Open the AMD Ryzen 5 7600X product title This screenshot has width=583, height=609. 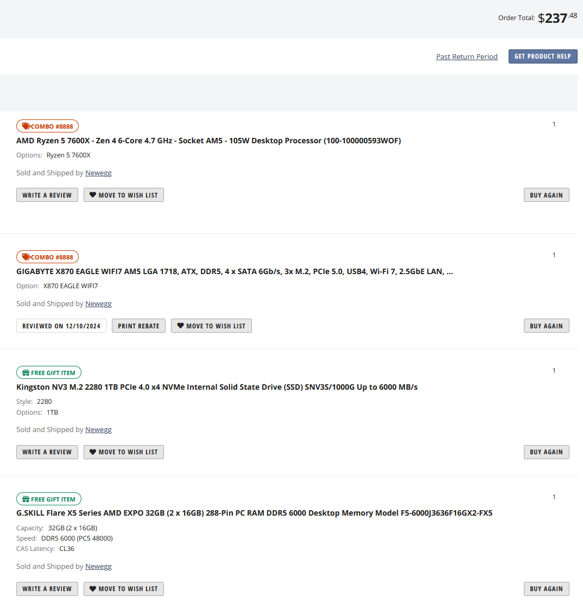pyautogui.click(x=208, y=141)
